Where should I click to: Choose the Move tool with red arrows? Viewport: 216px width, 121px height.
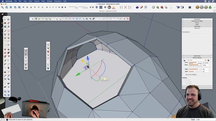click(5, 49)
